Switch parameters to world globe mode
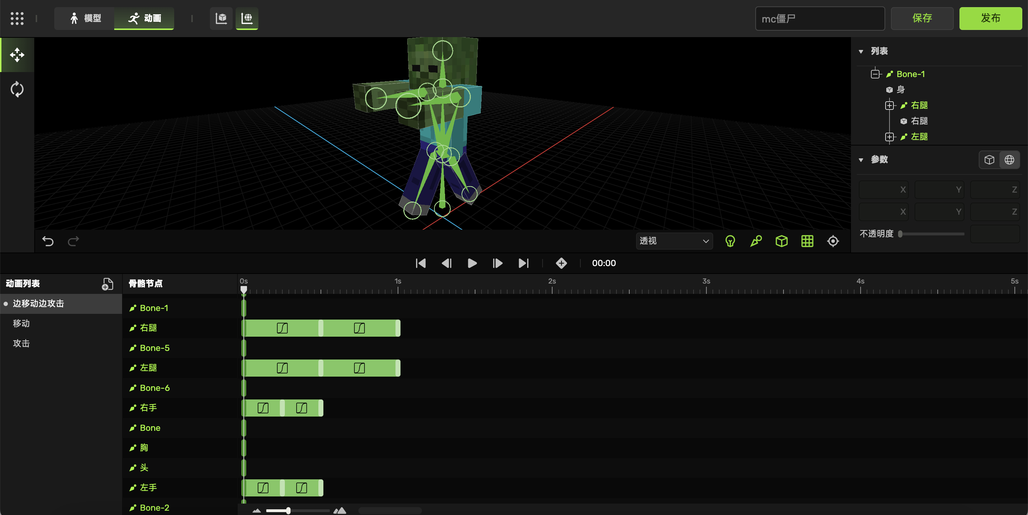The image size is (1028, 515). [x=1009, y=160]
